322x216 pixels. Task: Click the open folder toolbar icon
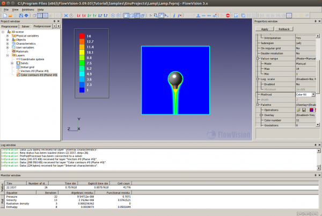(10, 16)
